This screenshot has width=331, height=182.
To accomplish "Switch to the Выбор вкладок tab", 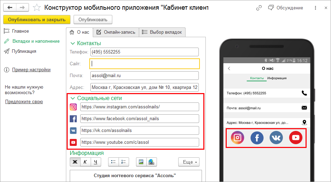I will 162,32.
